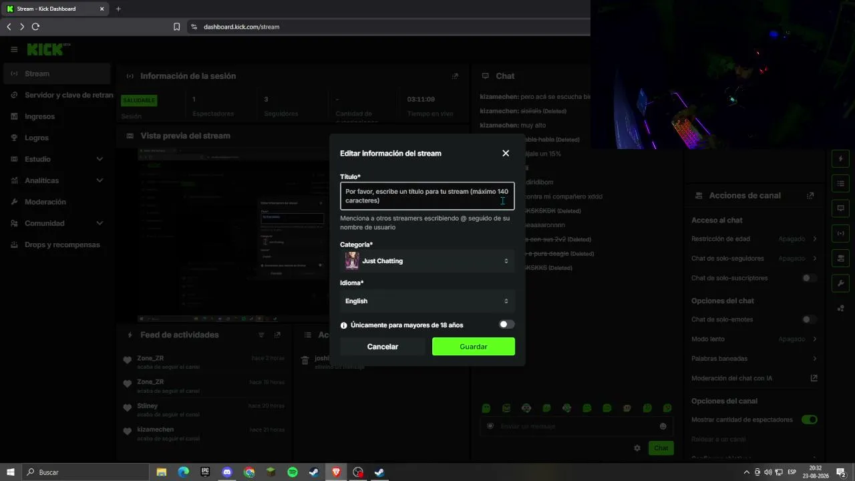Select the Stream - Kick Dashboard tab
Image resolution: width=855 pixels, height=481 pixels.
56,9
